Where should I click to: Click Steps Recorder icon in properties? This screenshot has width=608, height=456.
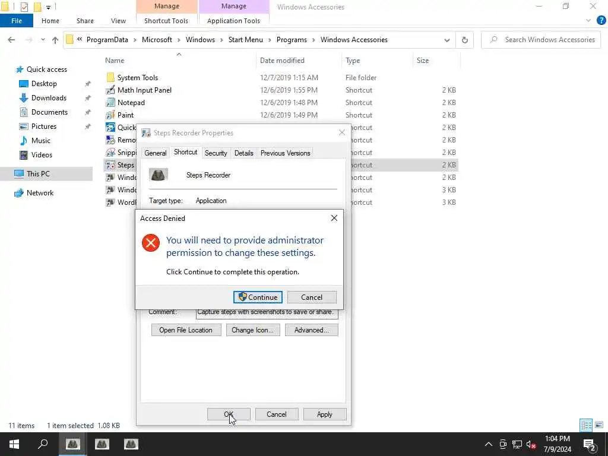click(159, 175)
